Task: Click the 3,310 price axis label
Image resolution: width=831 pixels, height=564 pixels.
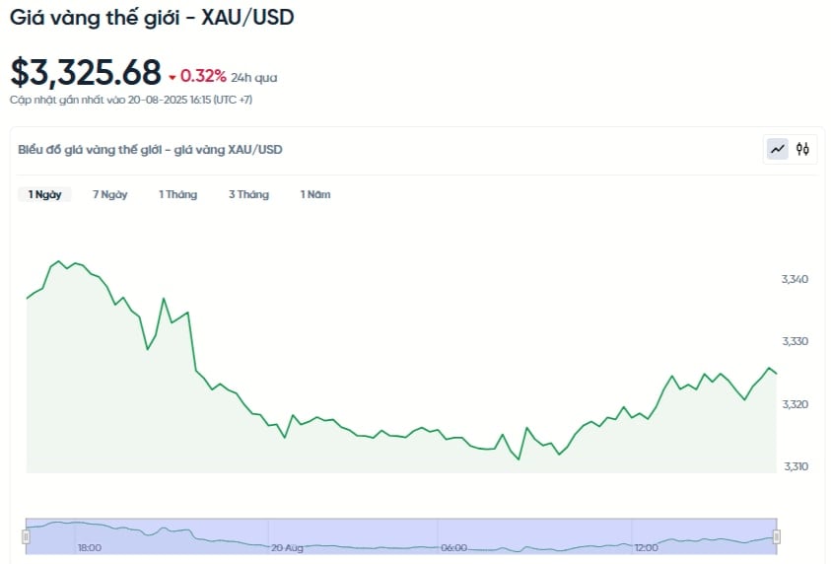Action: (x=796, y=466)
